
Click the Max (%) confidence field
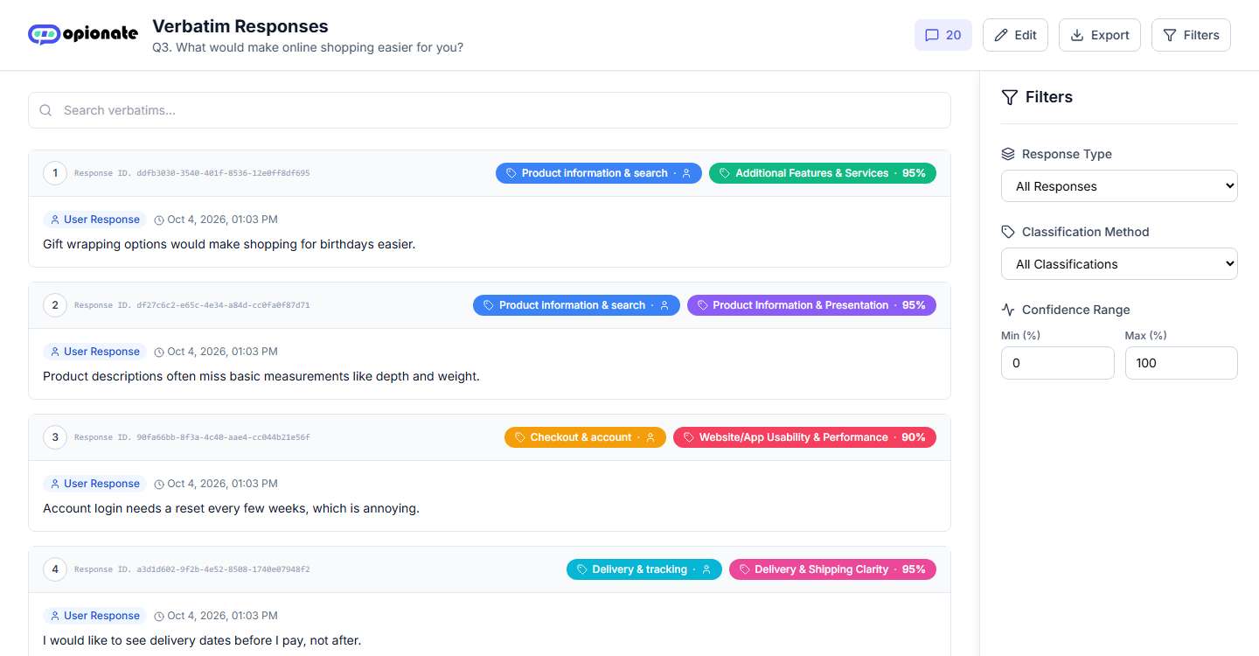coord(1181,363)
